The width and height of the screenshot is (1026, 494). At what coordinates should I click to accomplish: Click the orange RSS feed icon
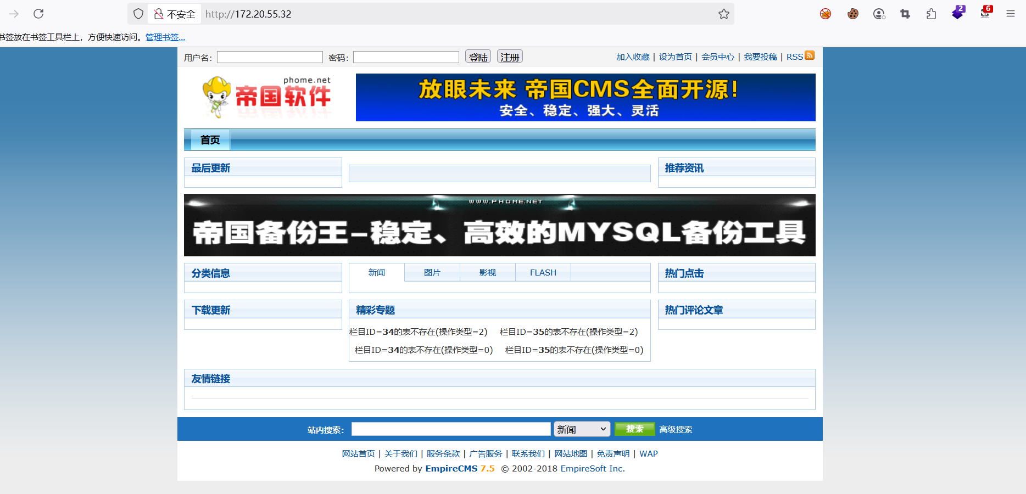[x=810, y=55]
